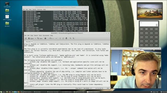The width and height of the screenshot is (167, 93).
Task: Close the README tab with its x
Action: point(32,42)
